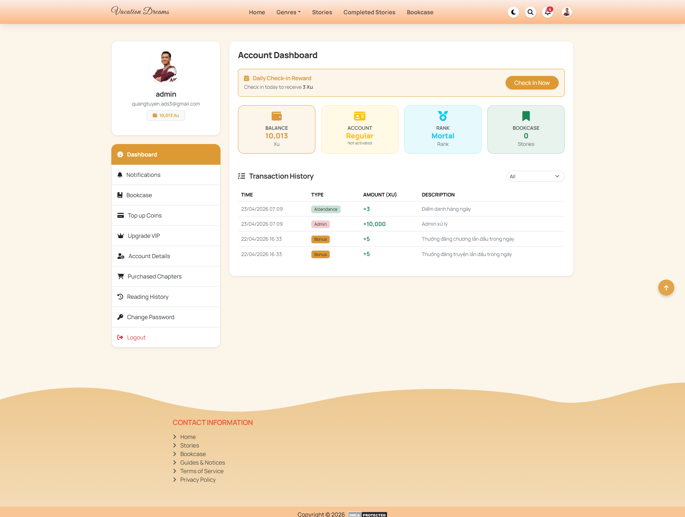
Task: Open Upgrade VIP in sidebar
Action: [166, 236]
